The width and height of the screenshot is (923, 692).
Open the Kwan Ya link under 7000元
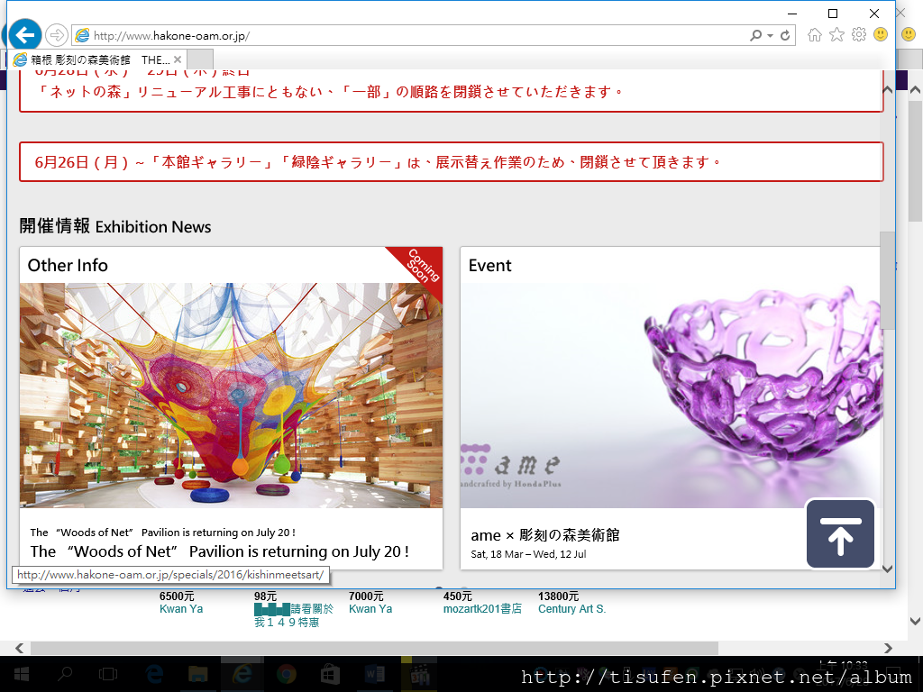(370, 609)
